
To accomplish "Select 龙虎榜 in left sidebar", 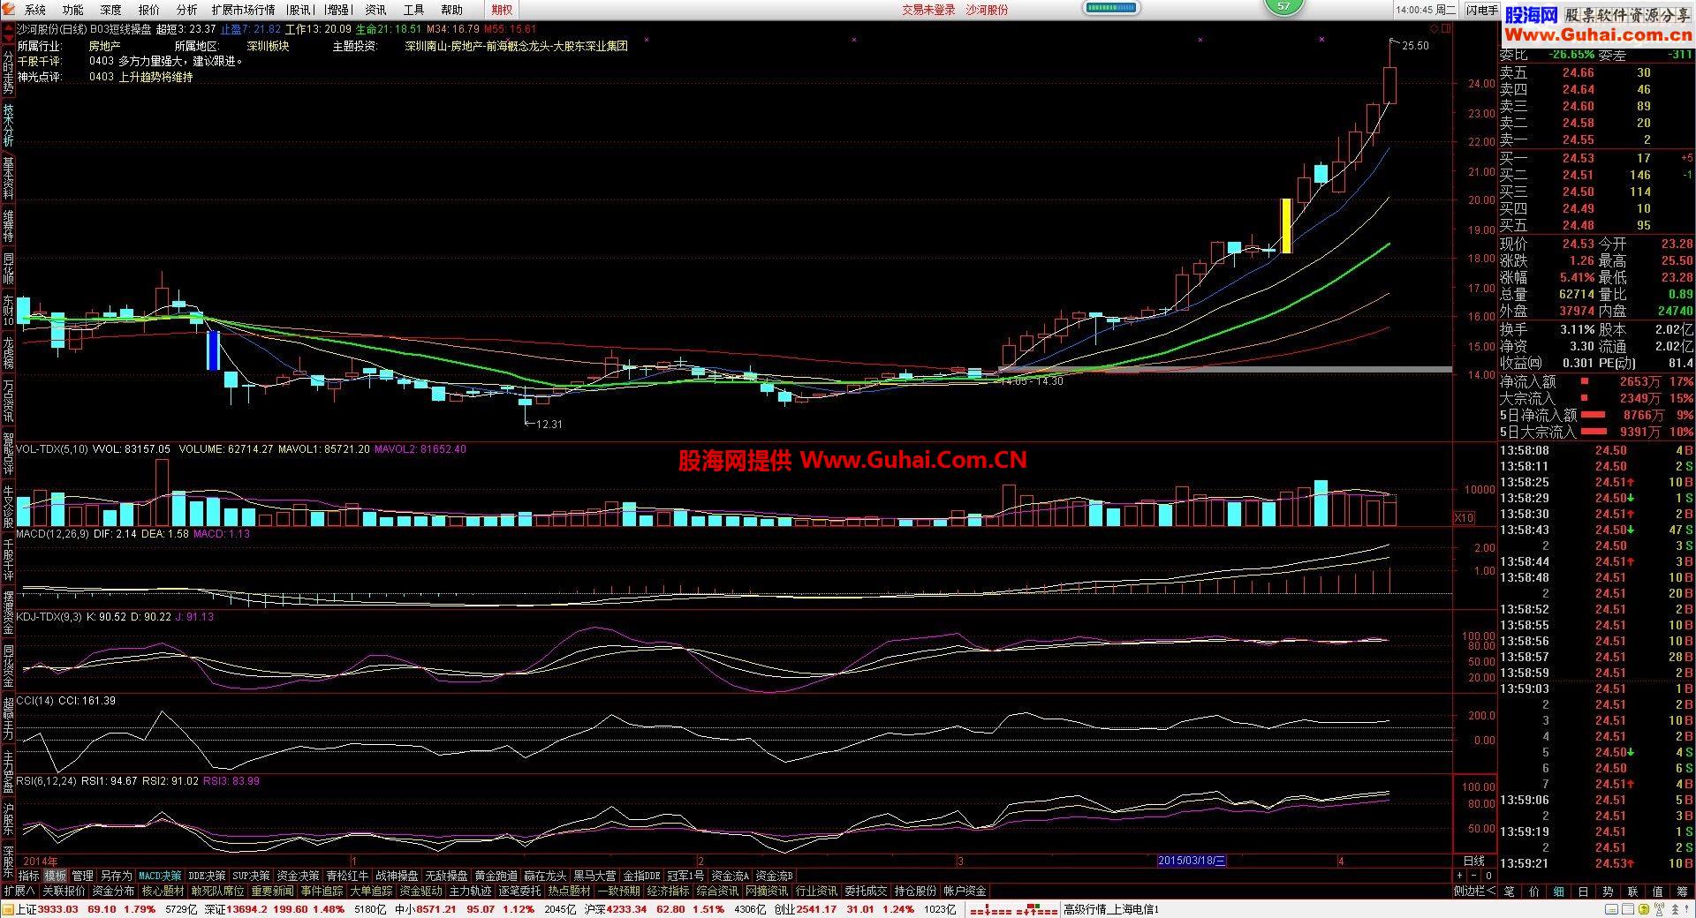I will click(x=8, y=351).
